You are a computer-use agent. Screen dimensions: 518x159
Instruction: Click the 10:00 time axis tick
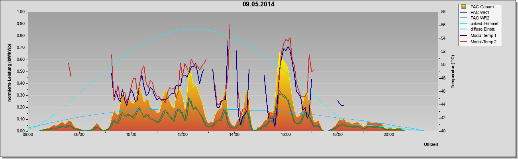[131, 134]
